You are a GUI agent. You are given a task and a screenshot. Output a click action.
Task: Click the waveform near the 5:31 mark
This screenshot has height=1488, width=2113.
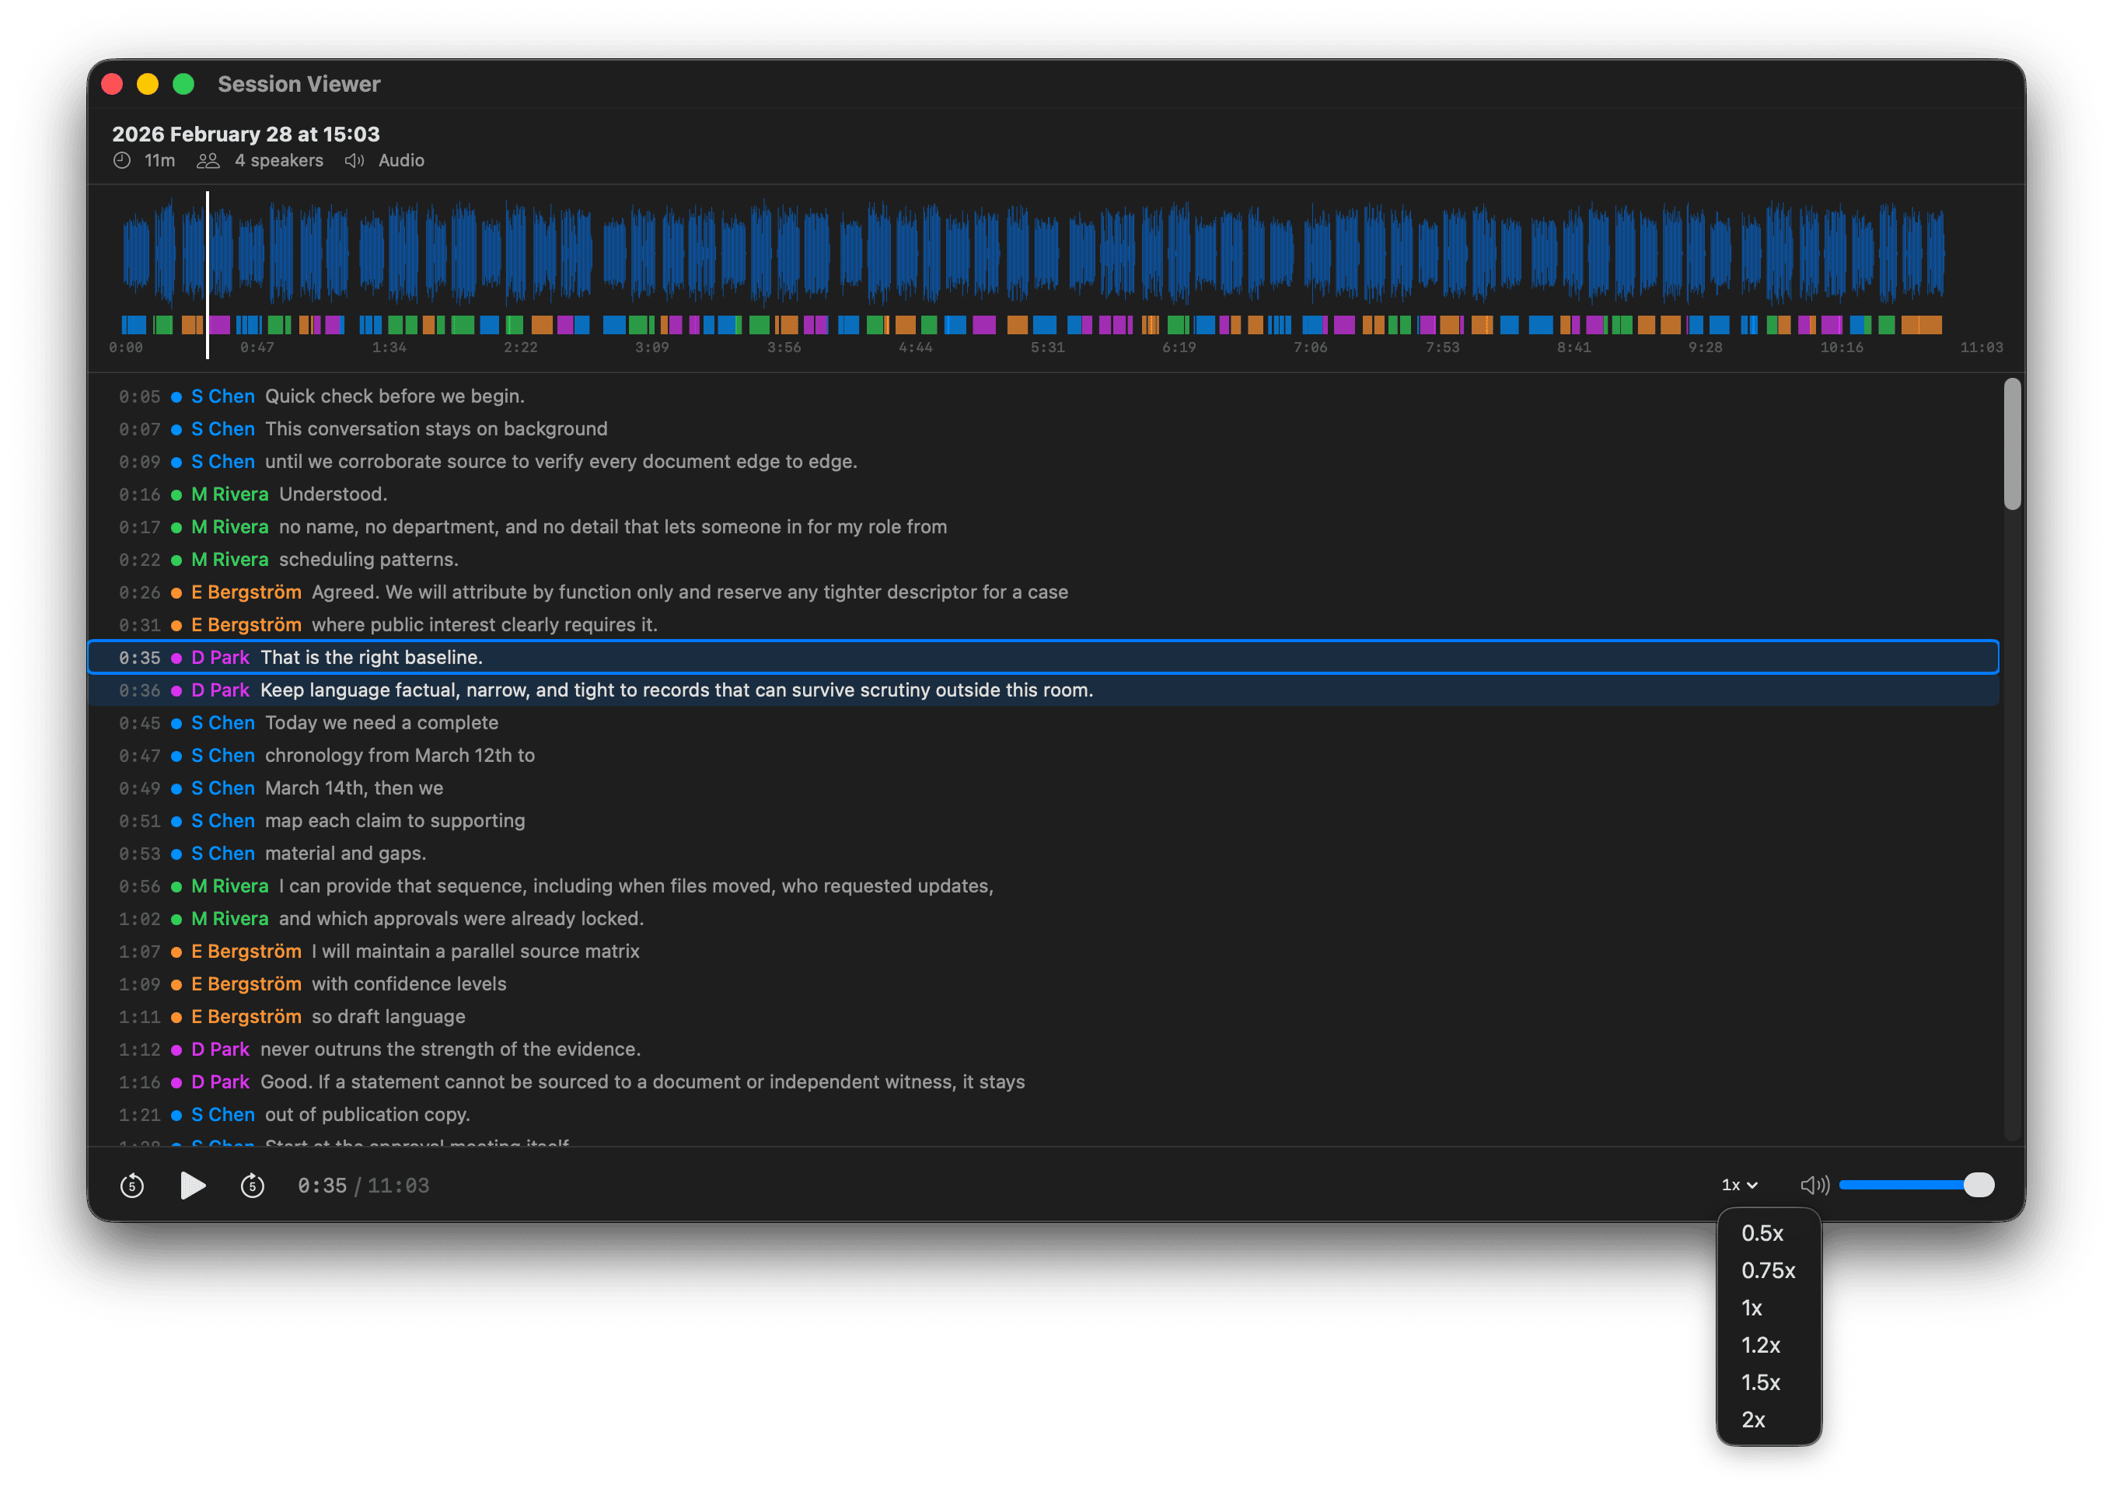coord(1048,253)
